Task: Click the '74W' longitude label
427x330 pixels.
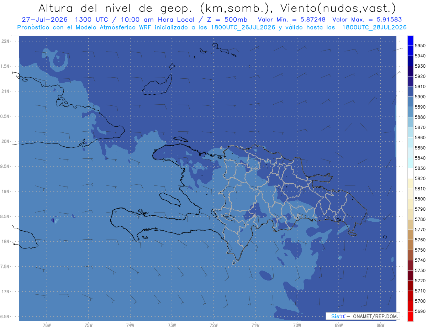Action: pyautogui.click(x=130, y=325)
